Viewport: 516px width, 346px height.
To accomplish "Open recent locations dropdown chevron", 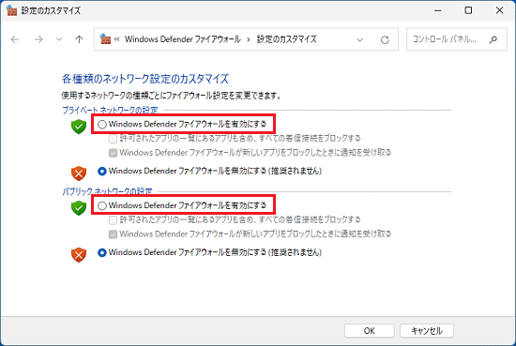I will point(59,39).
